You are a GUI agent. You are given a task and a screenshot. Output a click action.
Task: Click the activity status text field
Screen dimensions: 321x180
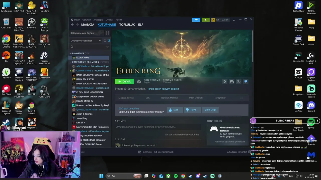coord(158,127)
